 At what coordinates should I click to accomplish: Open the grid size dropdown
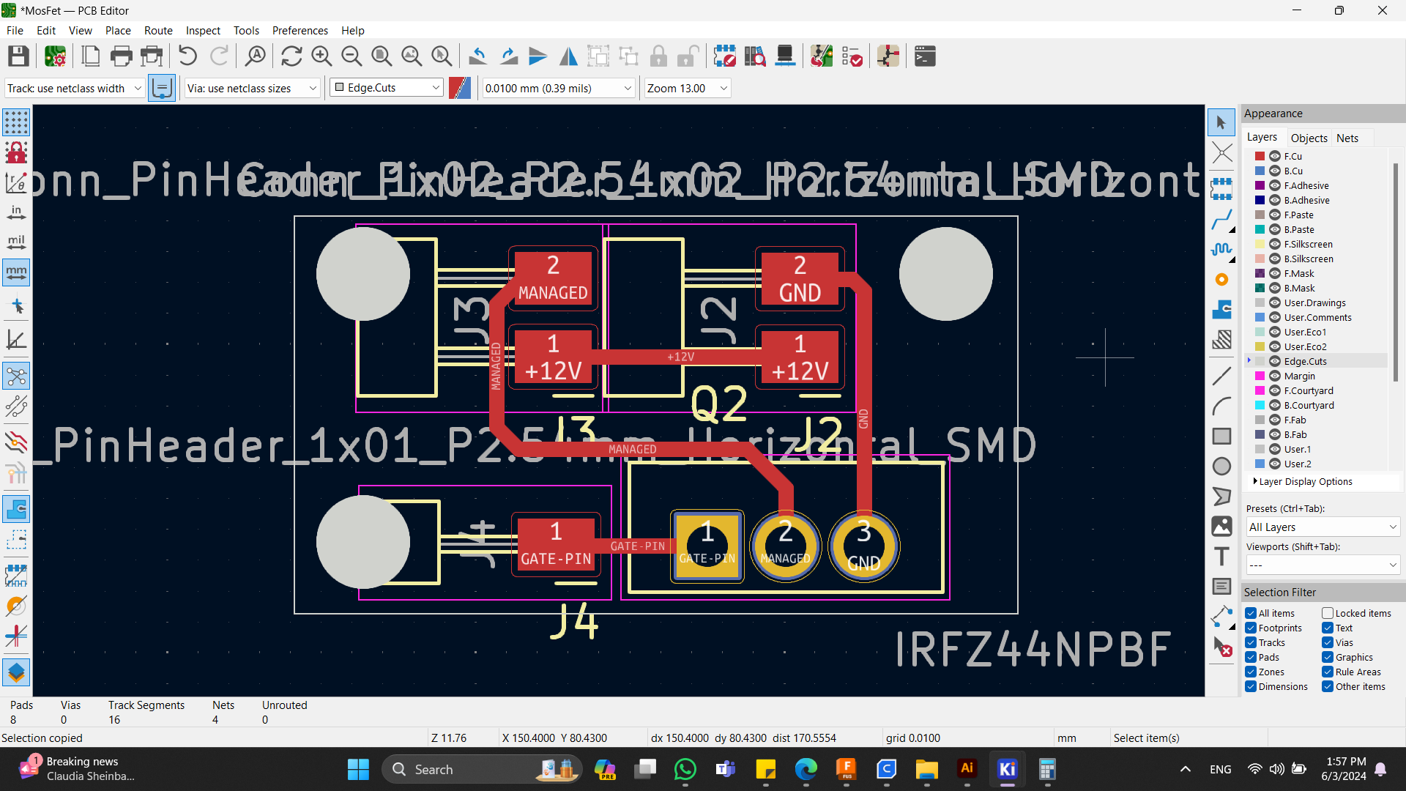558,88
